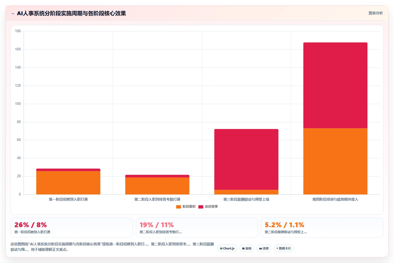Click the description paragraph starting with 这张图围绕
This screenshot has height=263, width=394.
[112, 247]
